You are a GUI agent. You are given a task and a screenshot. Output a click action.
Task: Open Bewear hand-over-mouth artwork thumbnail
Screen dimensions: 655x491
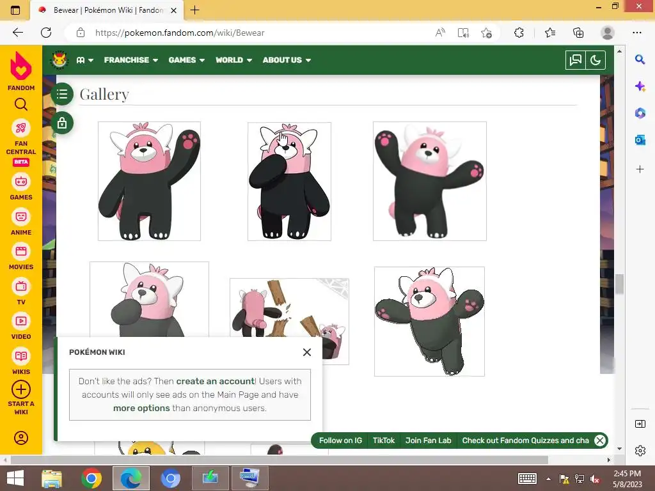click(290, 181)
